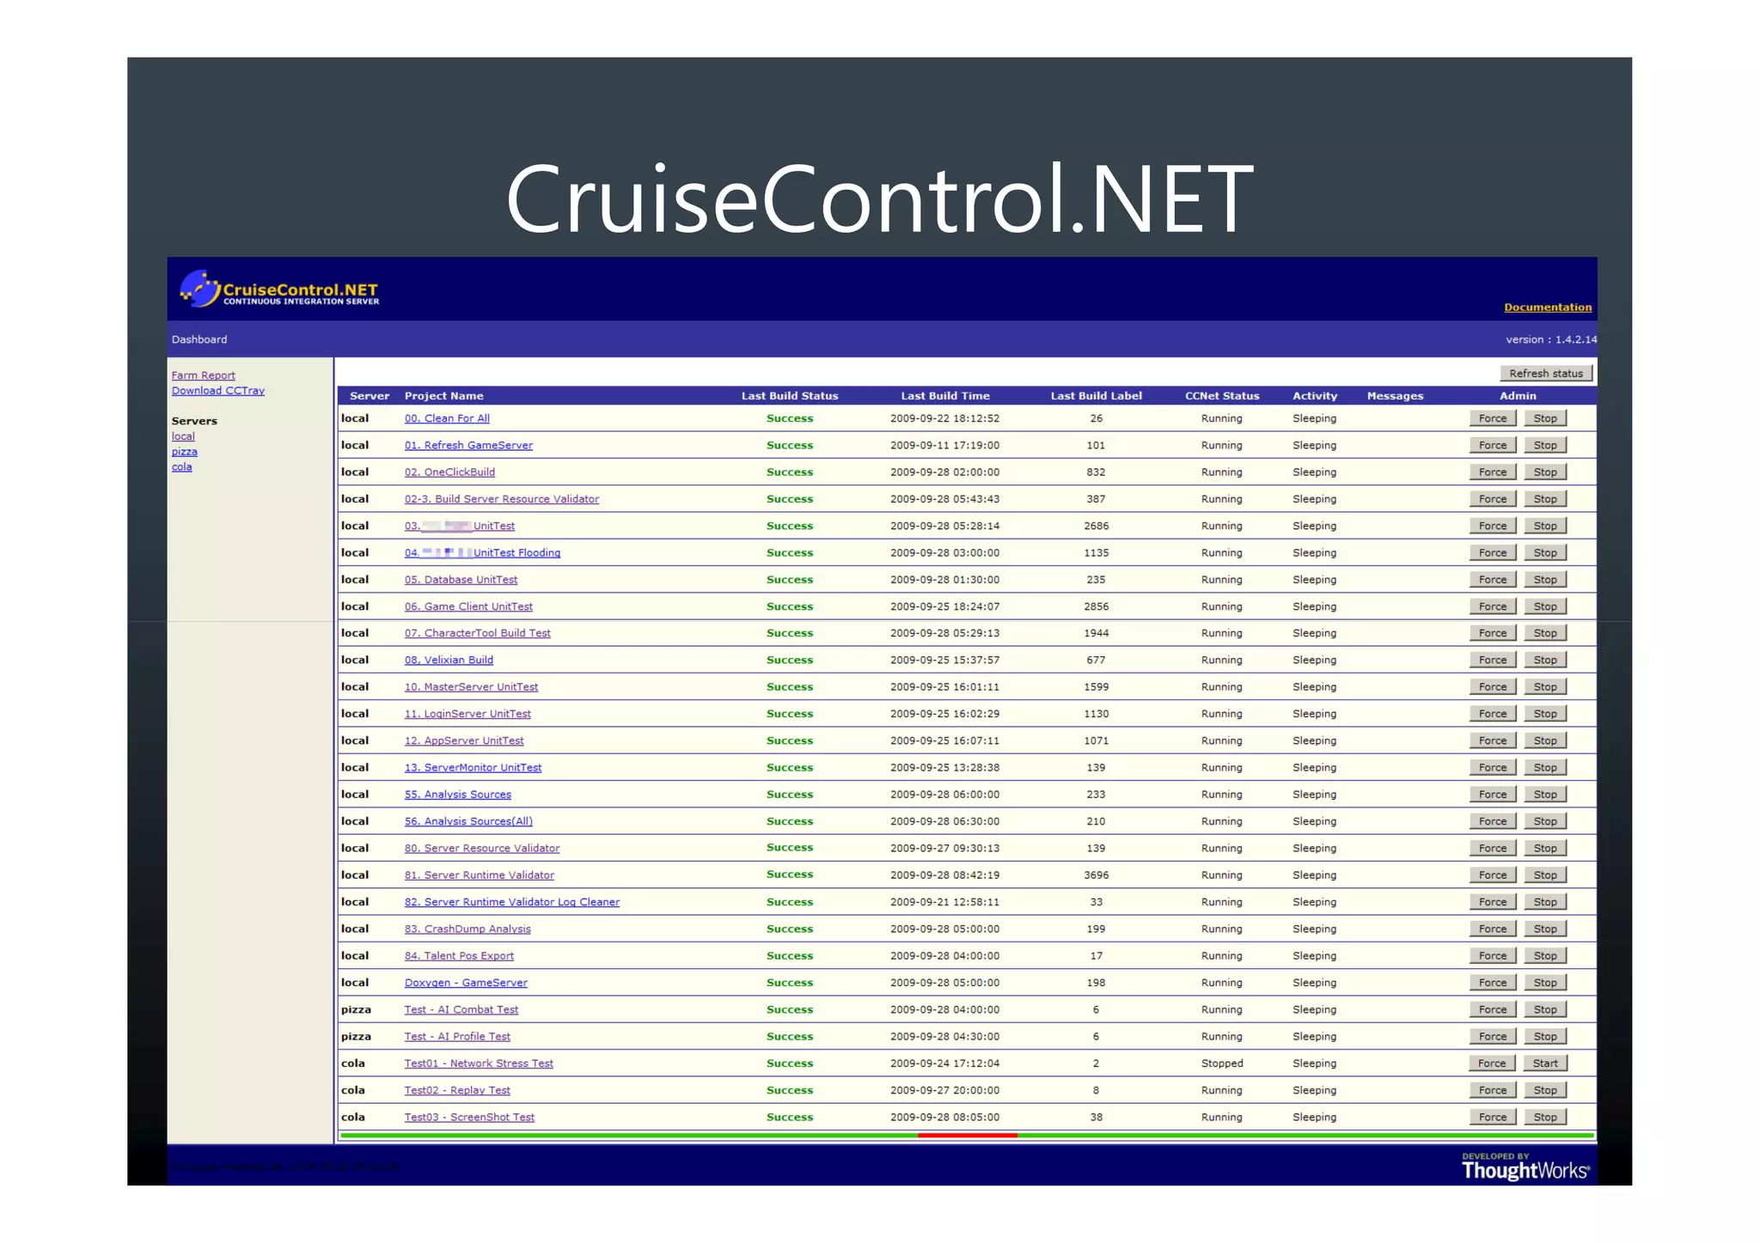The image size is (1760, 1243).
Task: Stop the 00. Clean For All project
Action: pos(1545,418)
